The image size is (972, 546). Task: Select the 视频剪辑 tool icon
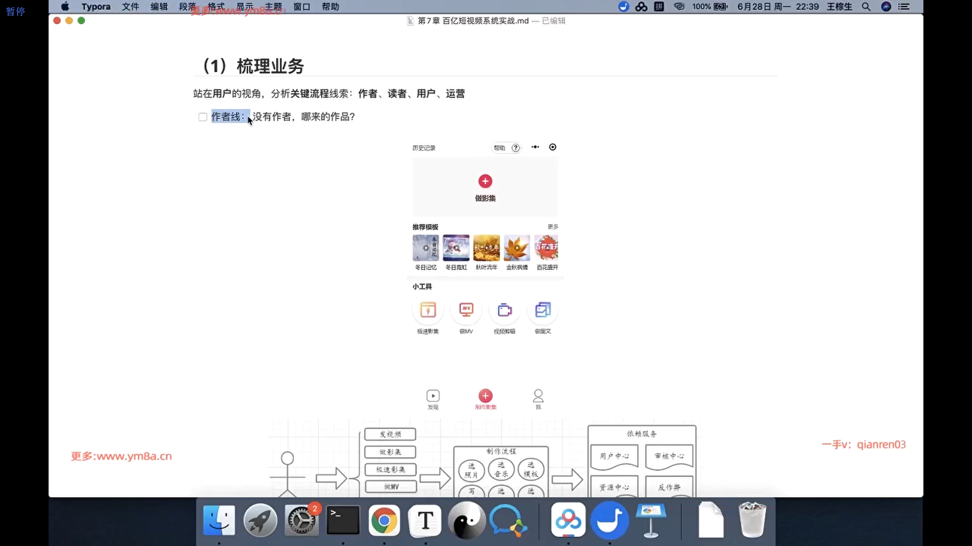tap(504, 310)
